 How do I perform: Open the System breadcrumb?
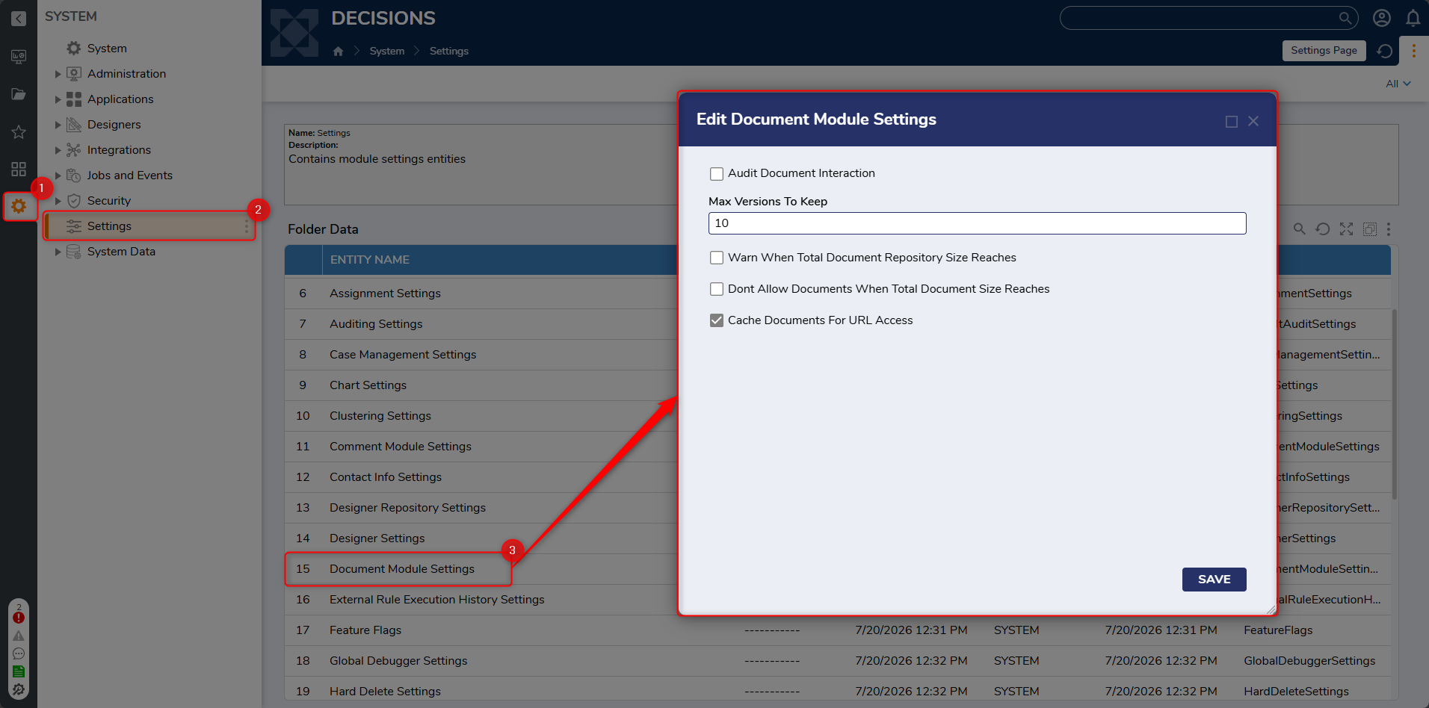tap(387, 51)
